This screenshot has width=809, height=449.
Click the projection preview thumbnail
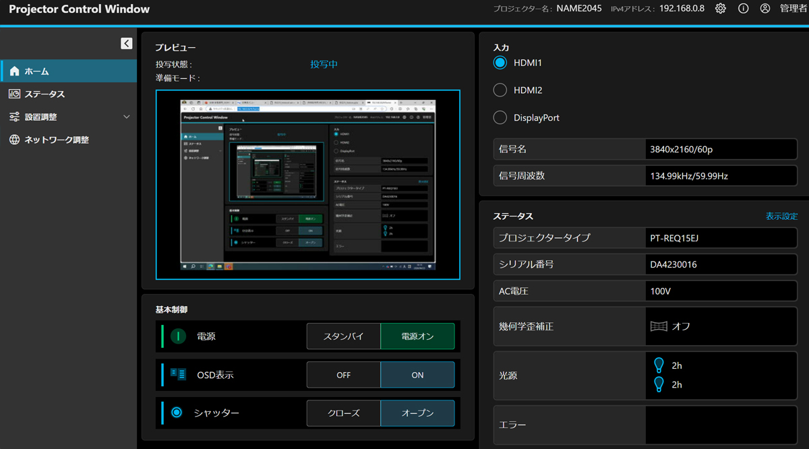click(307, 185)
